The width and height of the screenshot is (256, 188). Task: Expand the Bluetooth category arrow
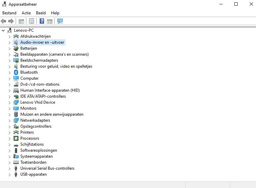click(9, 73)
